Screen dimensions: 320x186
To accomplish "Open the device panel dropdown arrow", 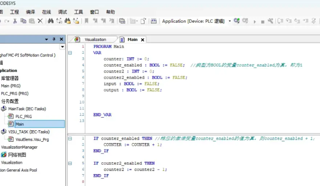I will 46,40.
